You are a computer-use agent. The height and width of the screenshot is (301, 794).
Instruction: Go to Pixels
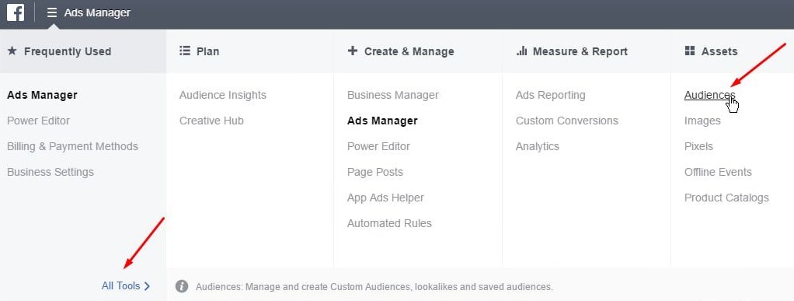[698, 146]
